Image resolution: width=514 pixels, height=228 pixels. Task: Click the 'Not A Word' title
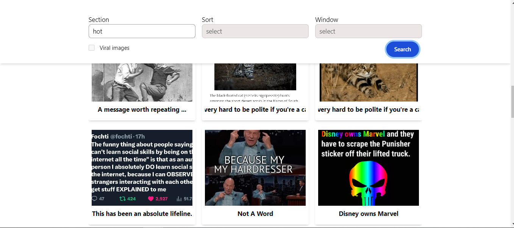pos(255,214)
